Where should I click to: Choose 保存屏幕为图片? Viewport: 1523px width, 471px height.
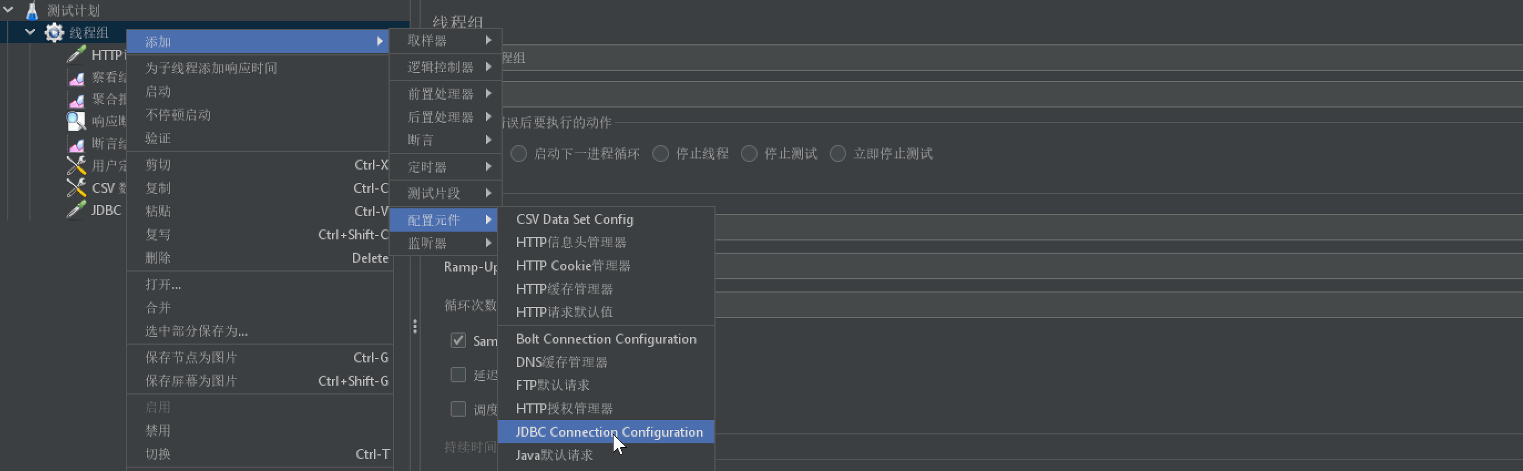click(x=260, y=381)
